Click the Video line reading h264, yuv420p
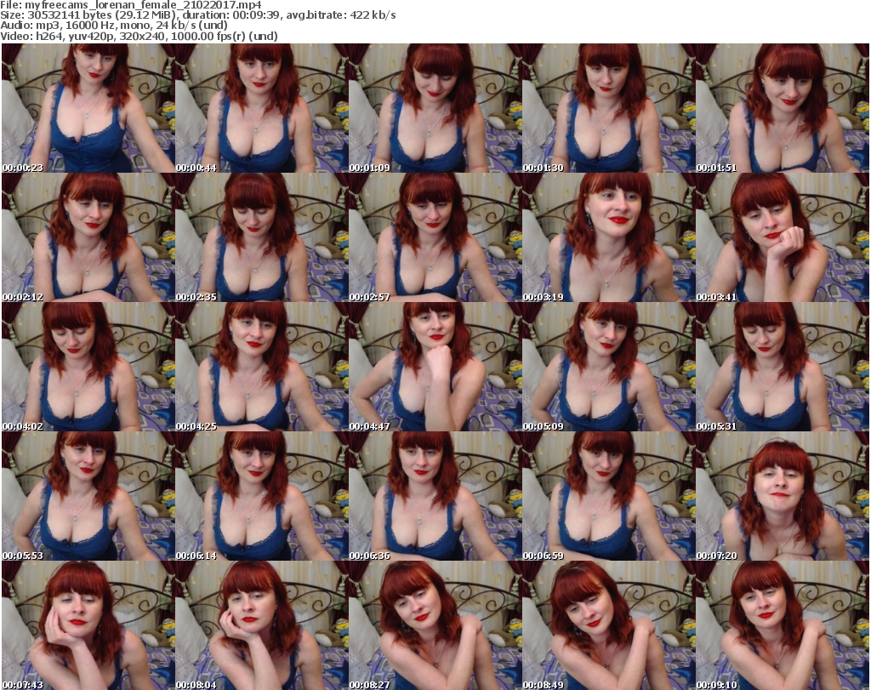This screenshot has width=871, height=690. click(x=139, y=36)
